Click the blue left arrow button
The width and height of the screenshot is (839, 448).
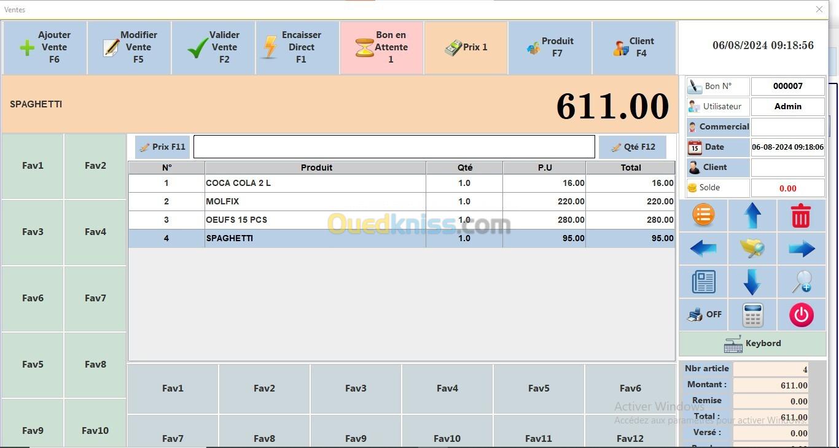(703, 249)
